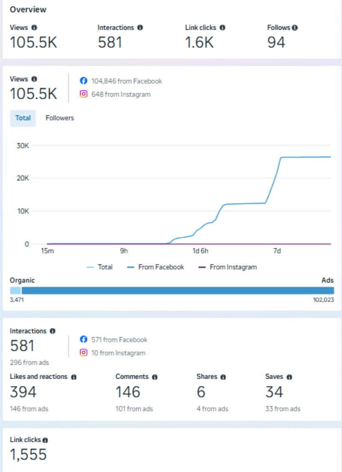
Task: Click info icon next to Shares
Action: tap(223, 377)
